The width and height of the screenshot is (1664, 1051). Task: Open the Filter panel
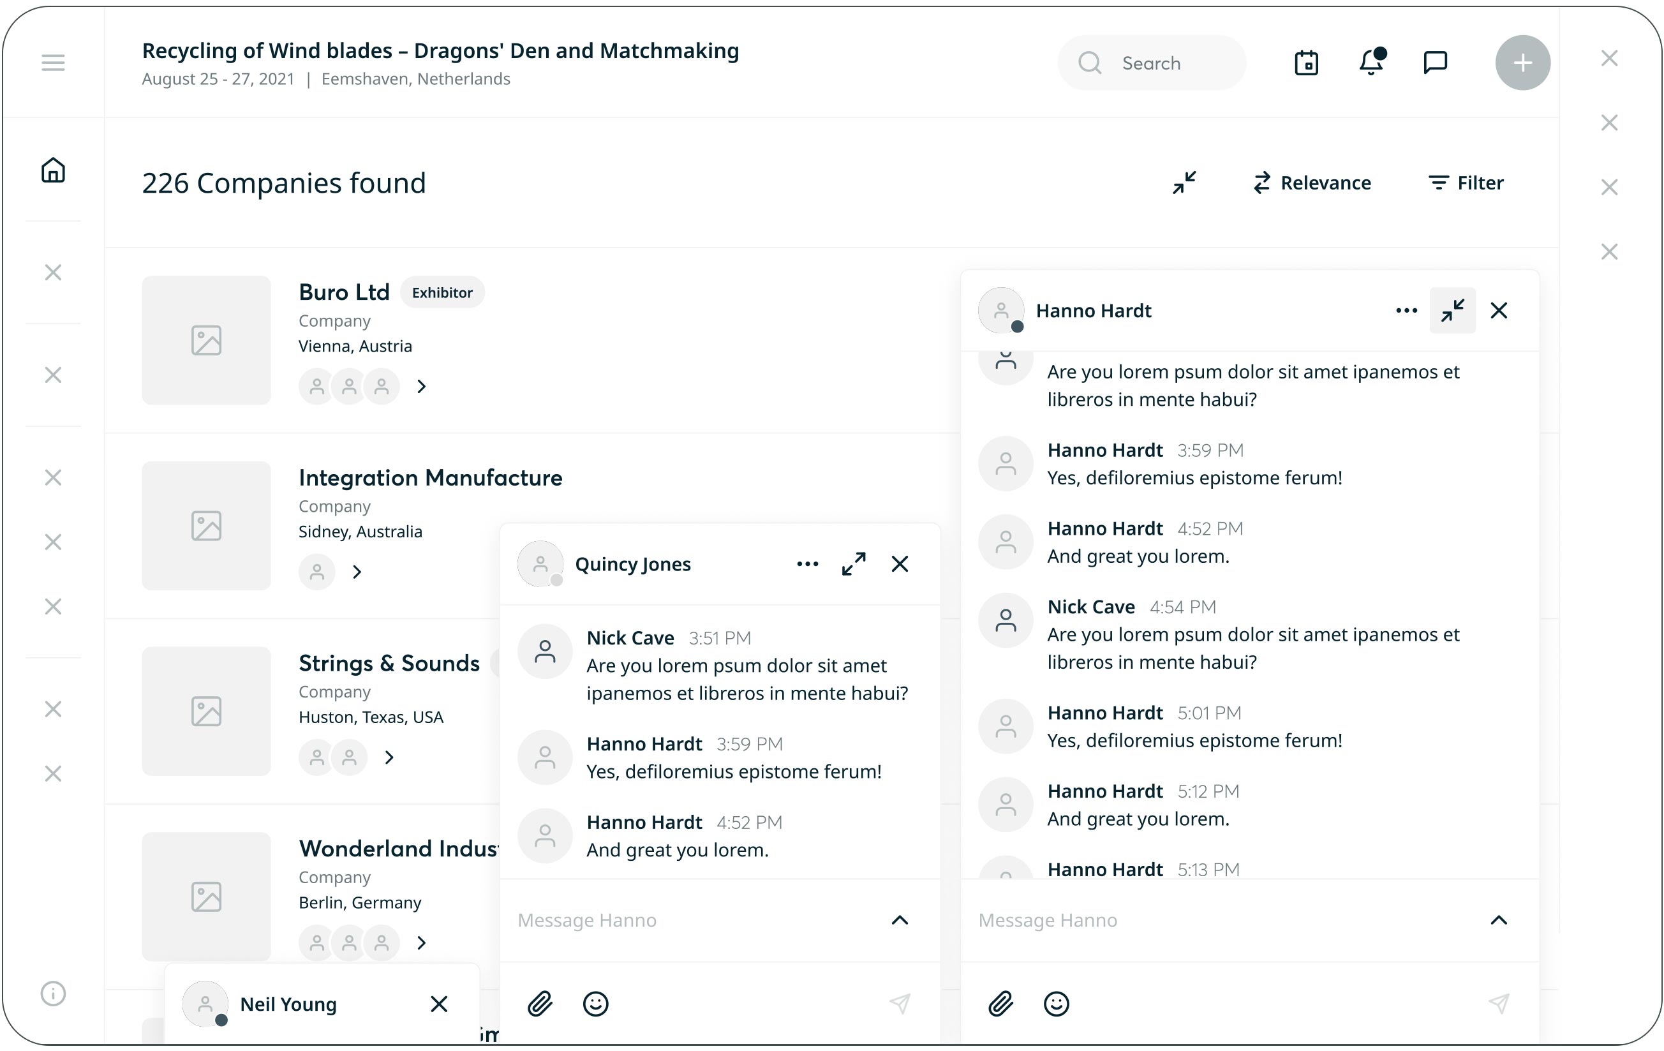point(1466,183)
